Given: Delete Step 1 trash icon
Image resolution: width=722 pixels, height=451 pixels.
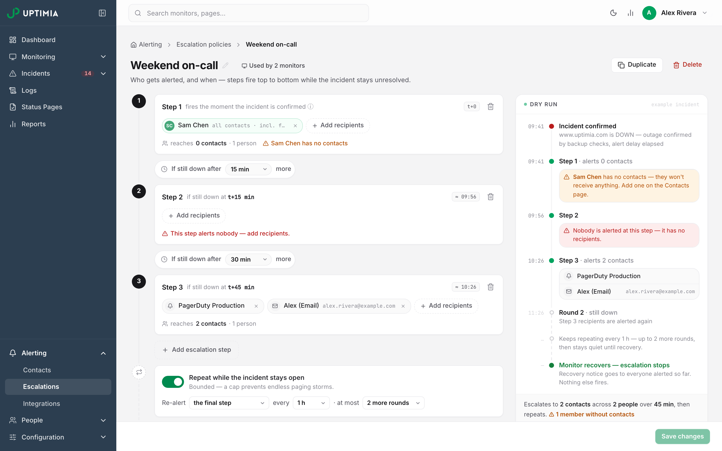Looking at the screenshot, I should pyautogui.click(x=490, y=106).
